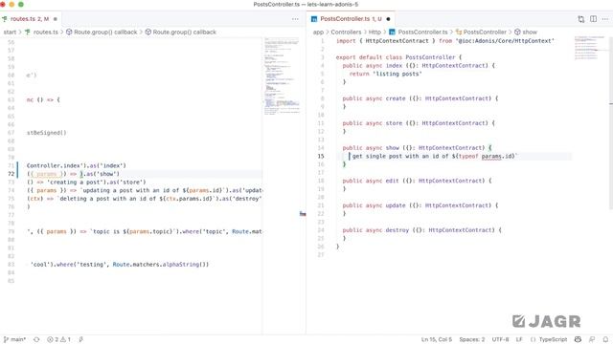
Task: Split the editor to the right
Action: coord(593,19)
